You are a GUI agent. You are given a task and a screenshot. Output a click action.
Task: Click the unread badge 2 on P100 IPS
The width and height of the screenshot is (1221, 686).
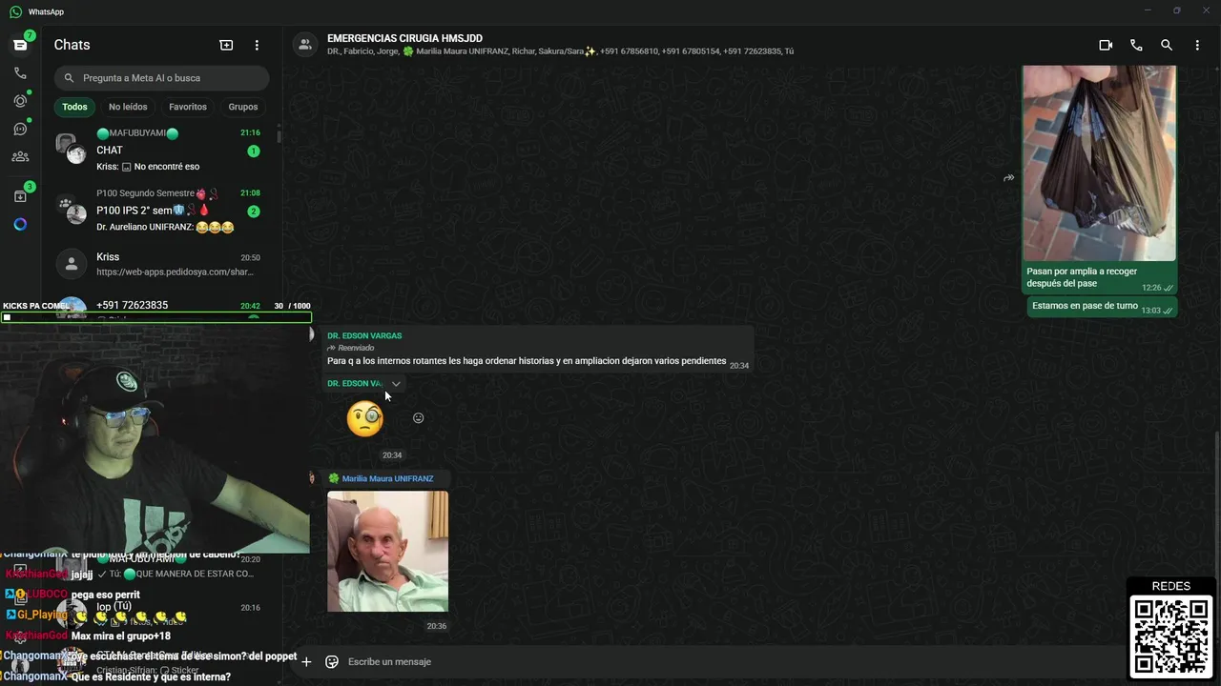[x=254, y=212]
